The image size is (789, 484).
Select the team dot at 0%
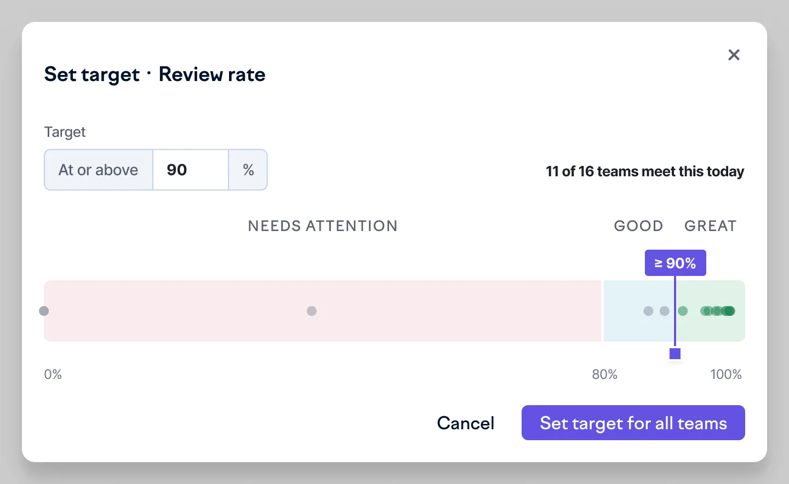click(44, 311)
